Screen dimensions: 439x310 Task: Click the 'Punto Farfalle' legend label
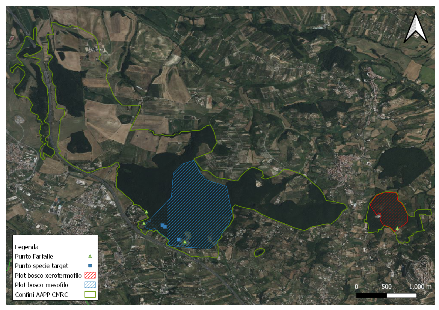point(34,256)
